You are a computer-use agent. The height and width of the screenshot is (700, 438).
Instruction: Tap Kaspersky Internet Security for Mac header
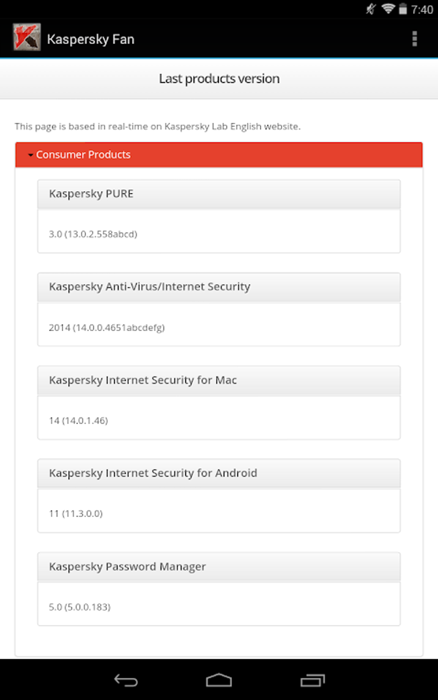pos(219,380)
